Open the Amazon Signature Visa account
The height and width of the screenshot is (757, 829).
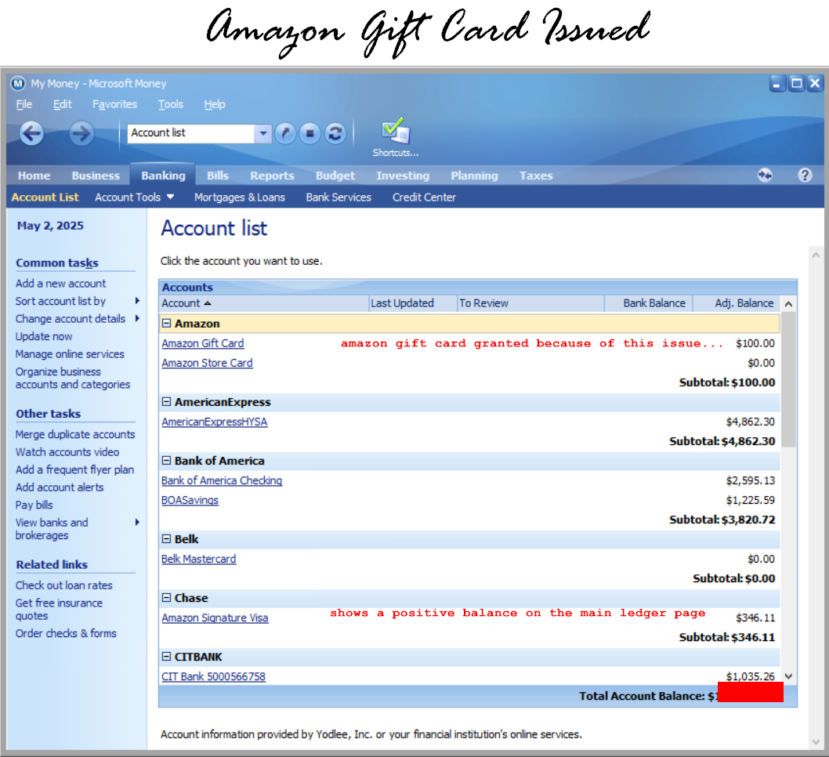(x=215, y=618)
